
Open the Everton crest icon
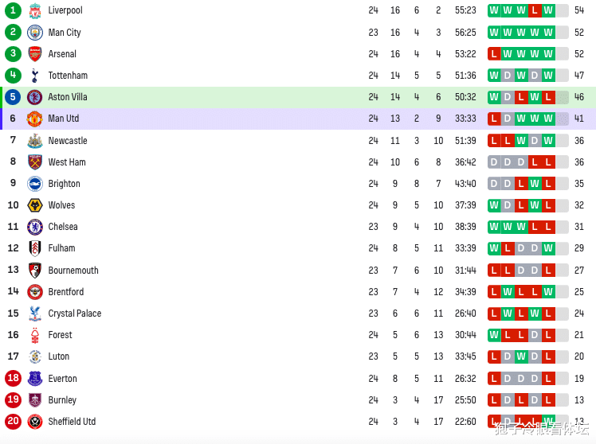click(35, 378)
